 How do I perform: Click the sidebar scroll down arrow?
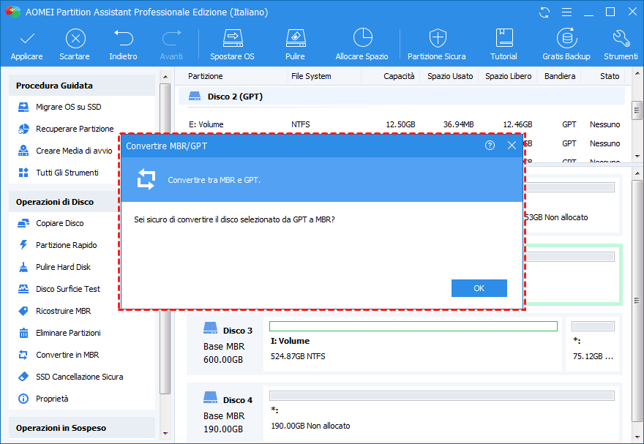[x=165, y=433]
